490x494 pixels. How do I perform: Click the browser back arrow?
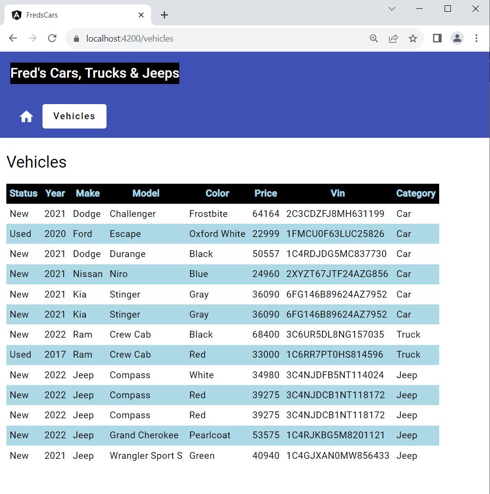click(x=13, y=39)
